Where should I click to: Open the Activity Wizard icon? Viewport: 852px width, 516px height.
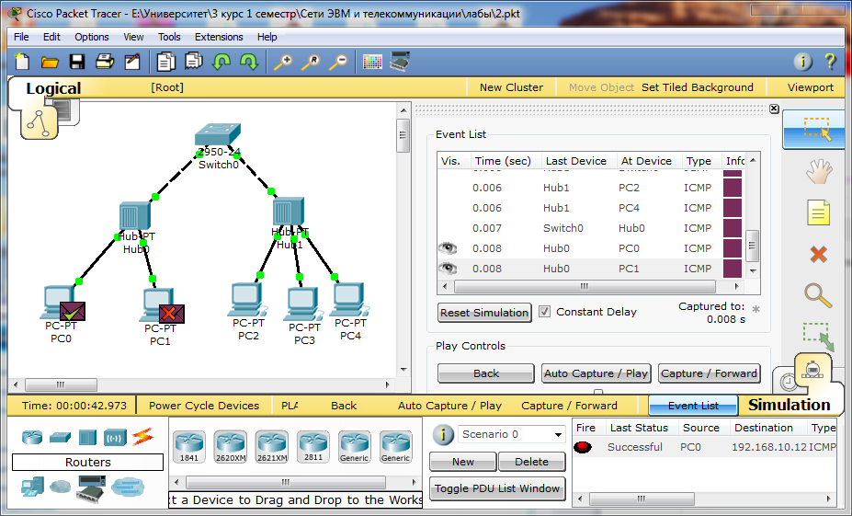pos(132,62)
